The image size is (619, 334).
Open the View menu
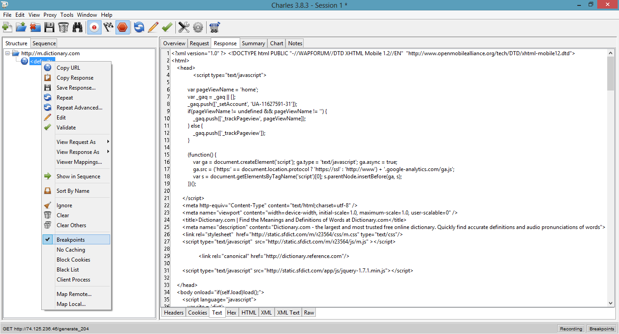click(x=34, y=15)
